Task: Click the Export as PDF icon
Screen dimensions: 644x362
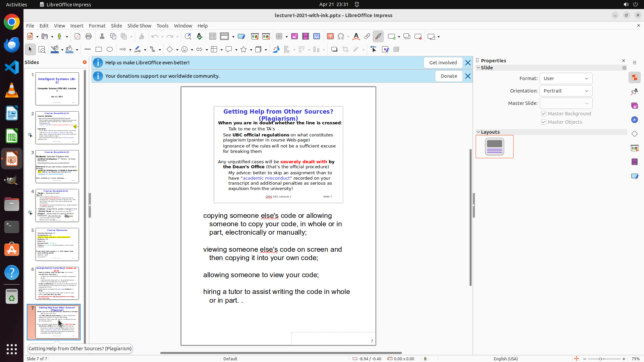Action: (77, 37)
